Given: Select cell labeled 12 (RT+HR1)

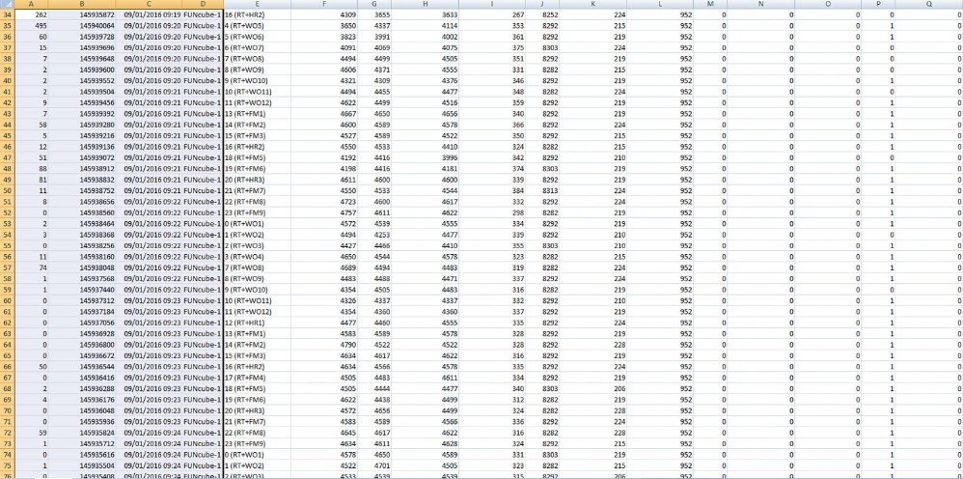Looking at the screenshot, I should (257, 323).
